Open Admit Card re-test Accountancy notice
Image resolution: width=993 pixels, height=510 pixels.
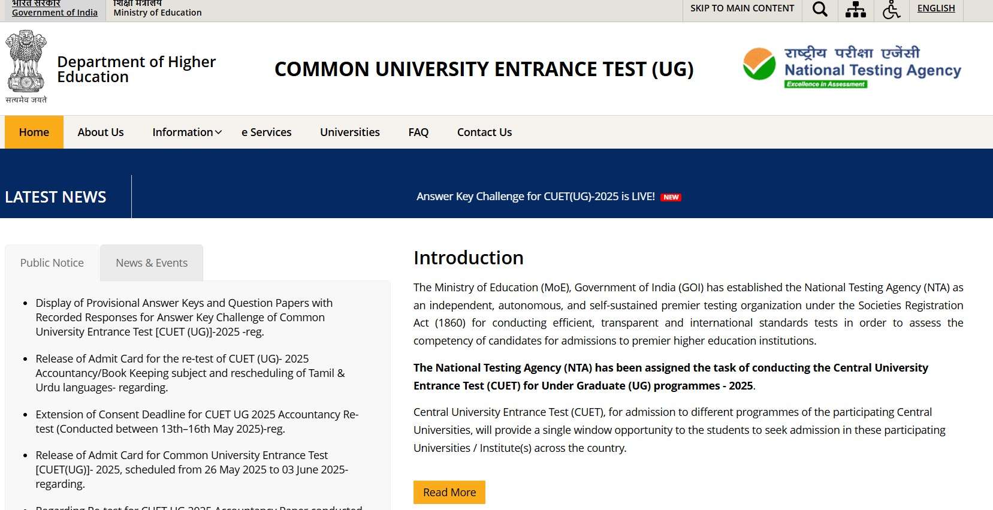[x=190, y=373]
